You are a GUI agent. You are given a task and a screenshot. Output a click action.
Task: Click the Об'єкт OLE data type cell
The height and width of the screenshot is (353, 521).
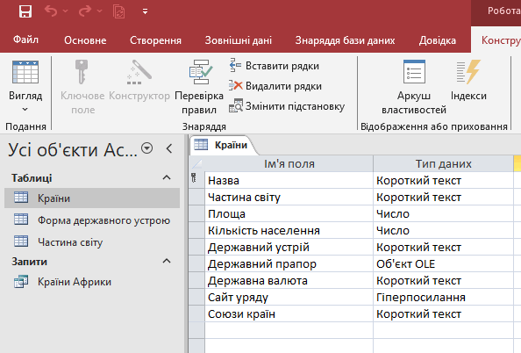pyautogui.click(x=443, y=263)
